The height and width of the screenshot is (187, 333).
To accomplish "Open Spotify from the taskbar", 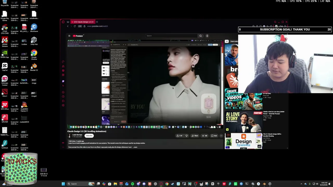I will 132,184.
